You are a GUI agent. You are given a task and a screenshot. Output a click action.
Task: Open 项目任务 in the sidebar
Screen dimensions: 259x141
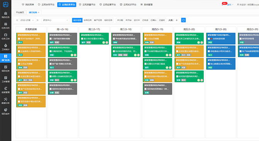[6, 68]
